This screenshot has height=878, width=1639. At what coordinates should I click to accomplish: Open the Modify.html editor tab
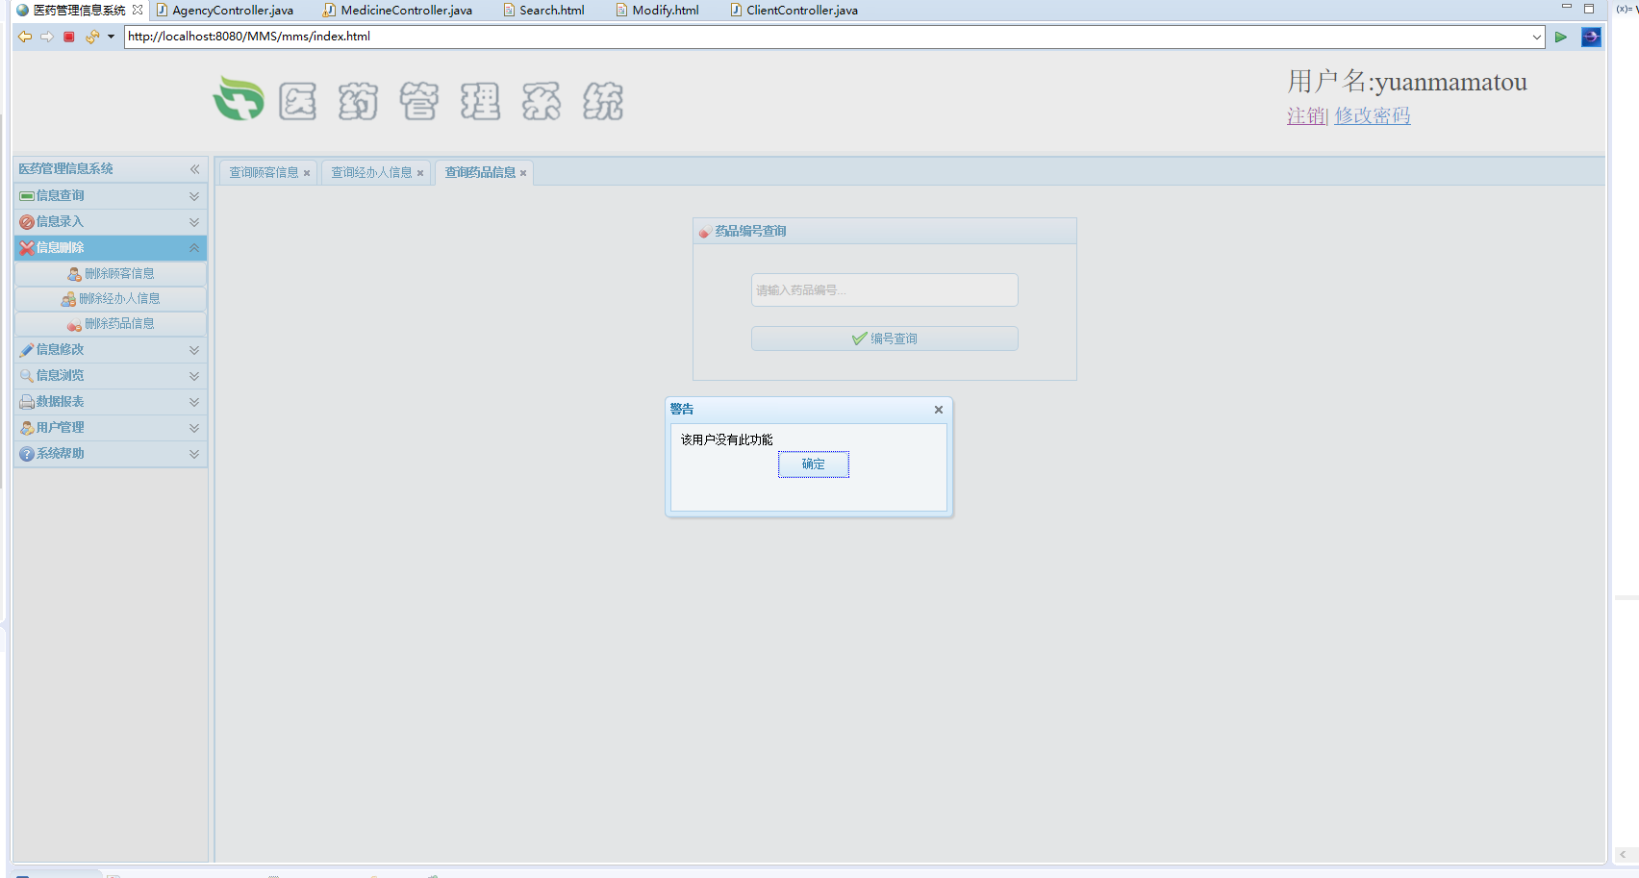pyautogui.click(x=658, y=11)
